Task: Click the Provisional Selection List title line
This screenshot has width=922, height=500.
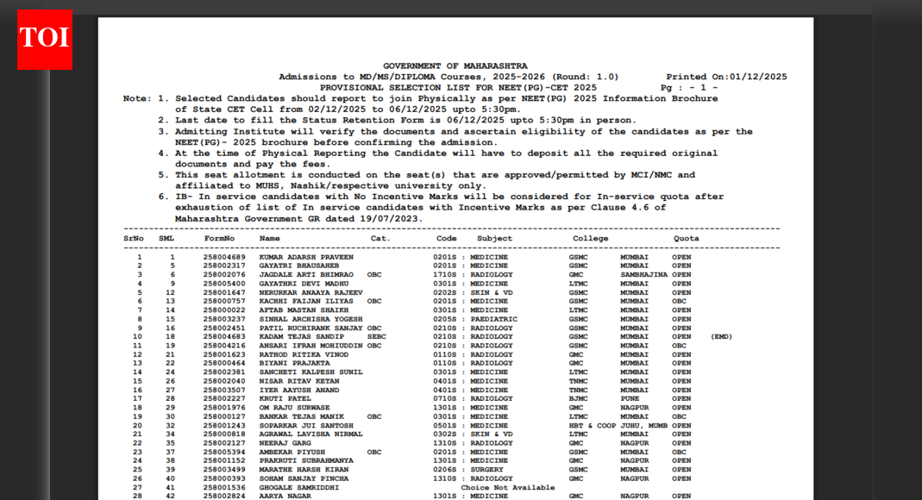Action: tap(458, 88)
